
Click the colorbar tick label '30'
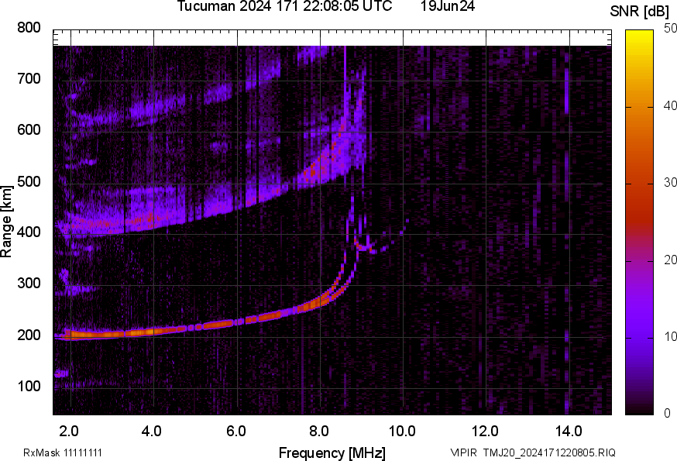tap(670, 183)
